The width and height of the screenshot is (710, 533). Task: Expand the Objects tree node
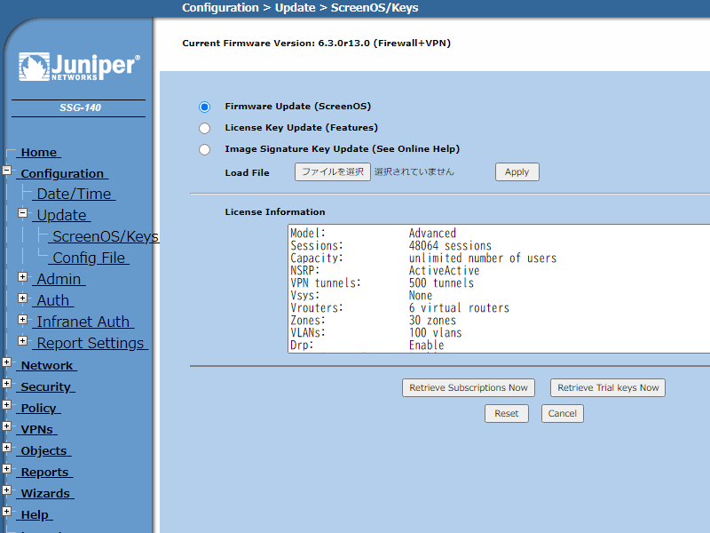click(x=7, y=448)
